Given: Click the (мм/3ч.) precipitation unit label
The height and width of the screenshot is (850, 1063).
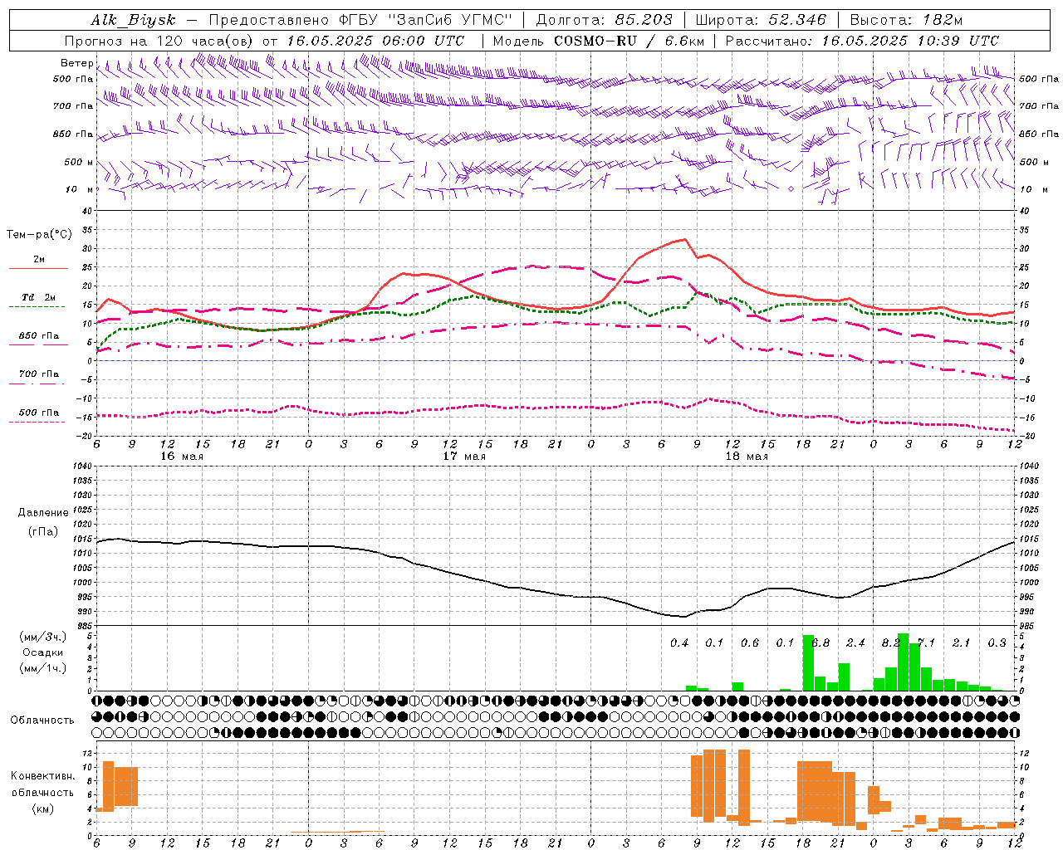Looking at the screenshot, I should 43,637.
